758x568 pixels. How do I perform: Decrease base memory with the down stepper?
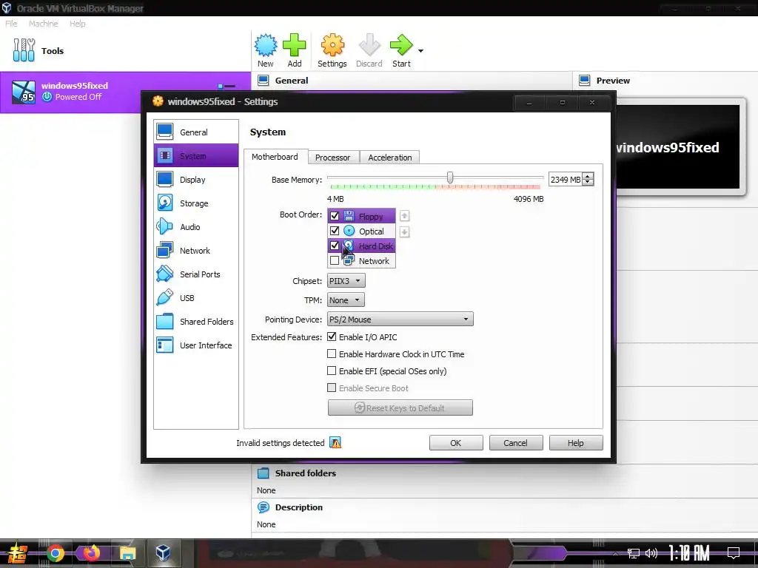coord(588,183)
